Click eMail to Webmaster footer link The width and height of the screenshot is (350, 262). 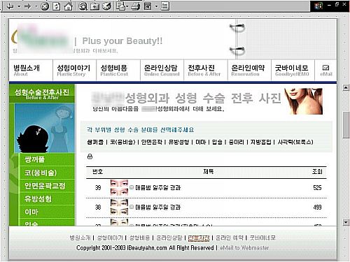point(244,248)
